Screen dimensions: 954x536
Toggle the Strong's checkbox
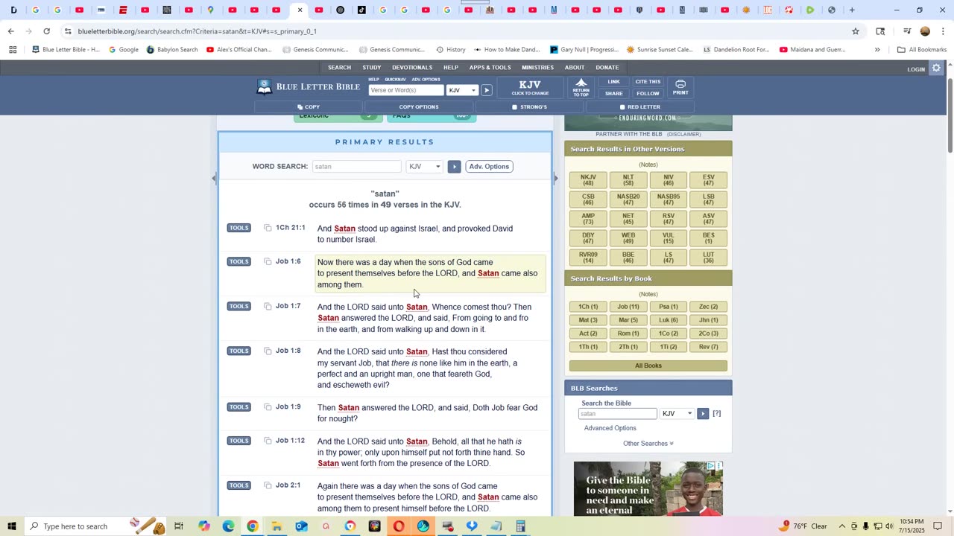[514, 107]
